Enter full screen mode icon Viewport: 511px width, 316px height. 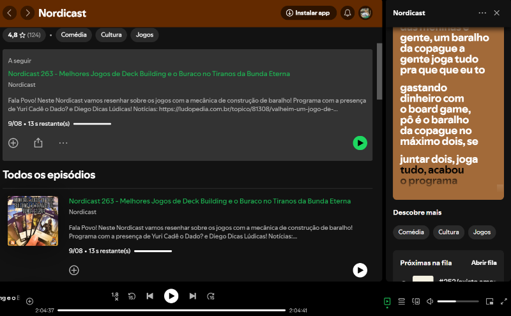point(504,301)
